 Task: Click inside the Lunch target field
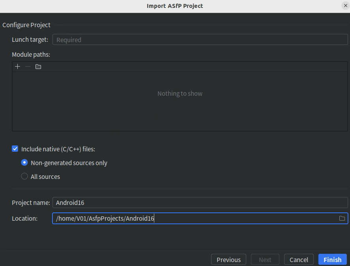click(158, 39)
